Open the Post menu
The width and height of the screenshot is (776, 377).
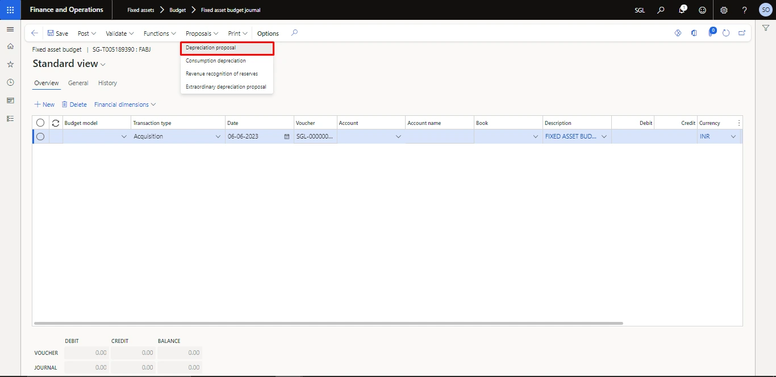pyautogui.click(x=87, y=33)
